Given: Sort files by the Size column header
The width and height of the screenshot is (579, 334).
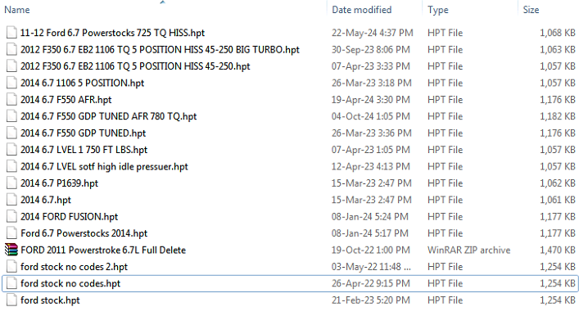Looking at the screenshot, I should (531, 10).
